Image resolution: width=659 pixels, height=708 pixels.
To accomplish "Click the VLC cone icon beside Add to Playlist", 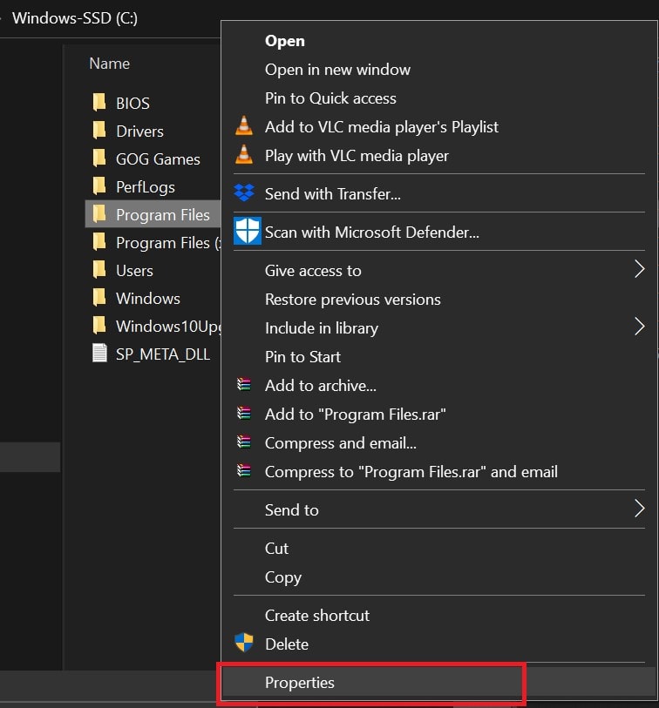I will tap(244, 126).
